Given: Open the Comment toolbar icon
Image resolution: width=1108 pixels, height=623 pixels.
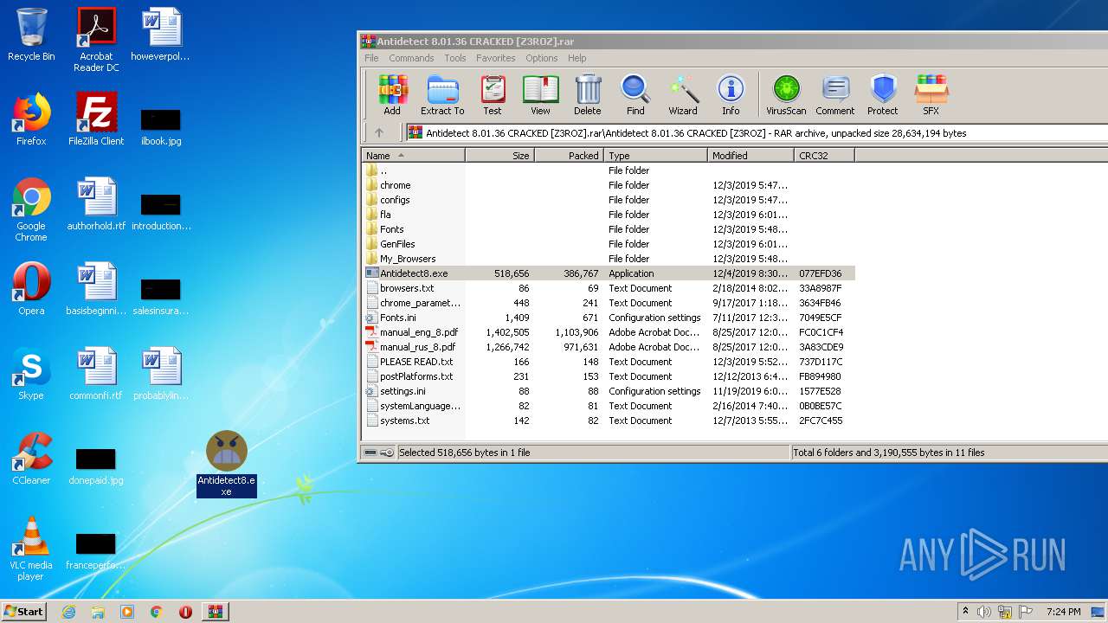Looking at the screenshot, I should click(x=835, y=95).
